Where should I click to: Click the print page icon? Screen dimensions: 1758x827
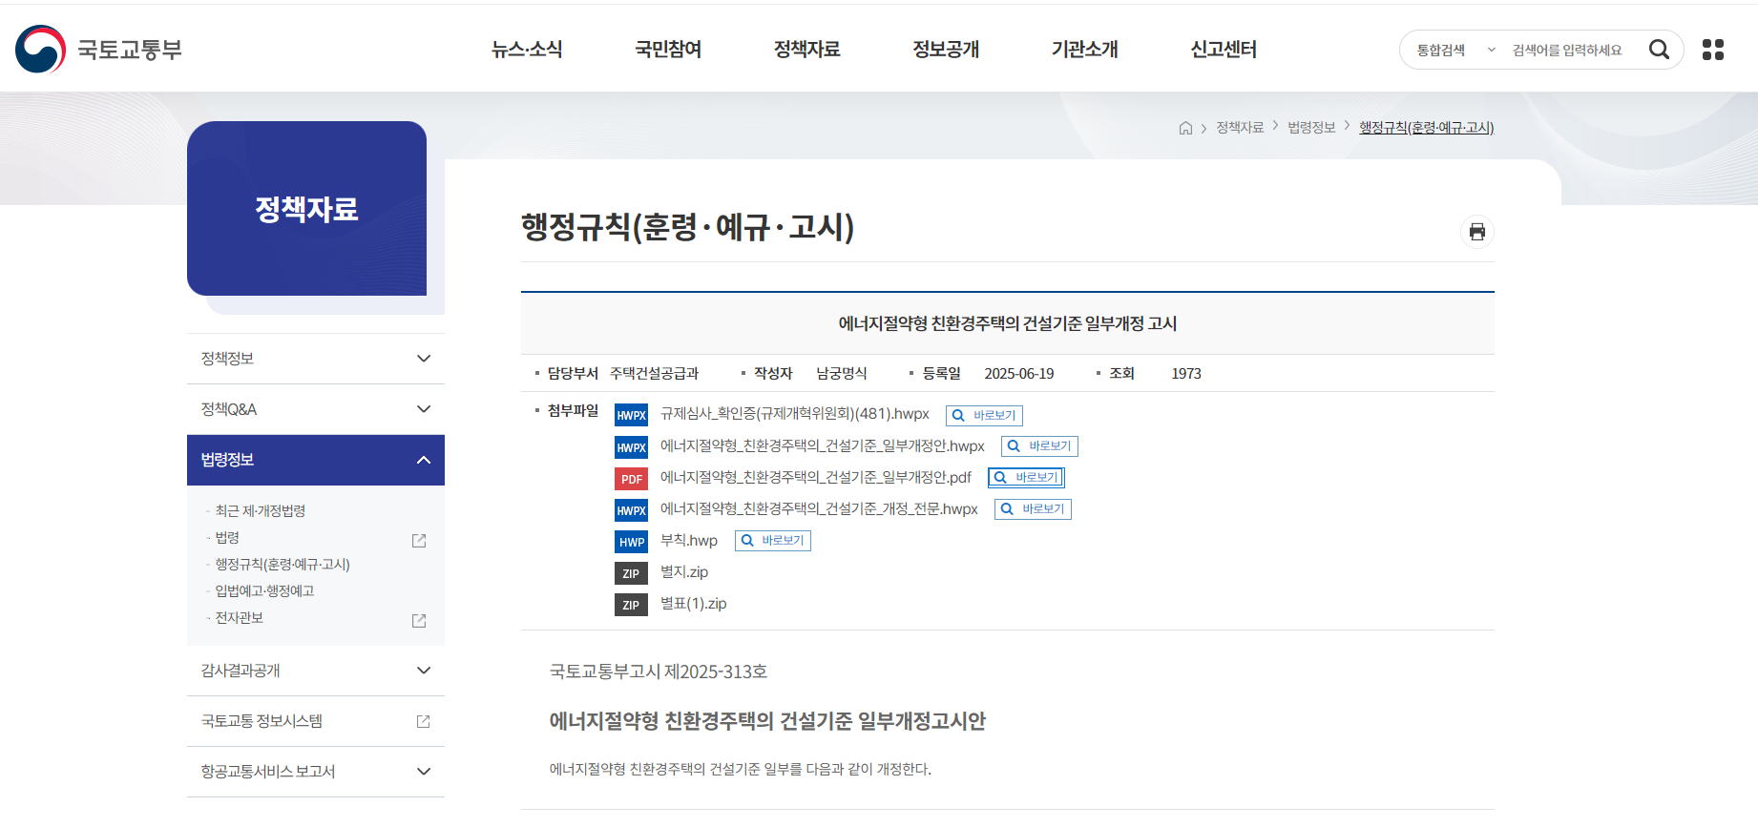(x=1476, y=232)
